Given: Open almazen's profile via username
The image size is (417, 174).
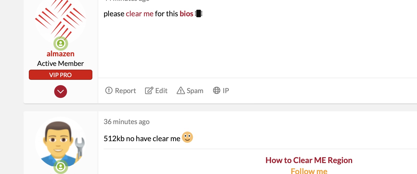Looking at the screenshot, I should click(x=61, y=54).
